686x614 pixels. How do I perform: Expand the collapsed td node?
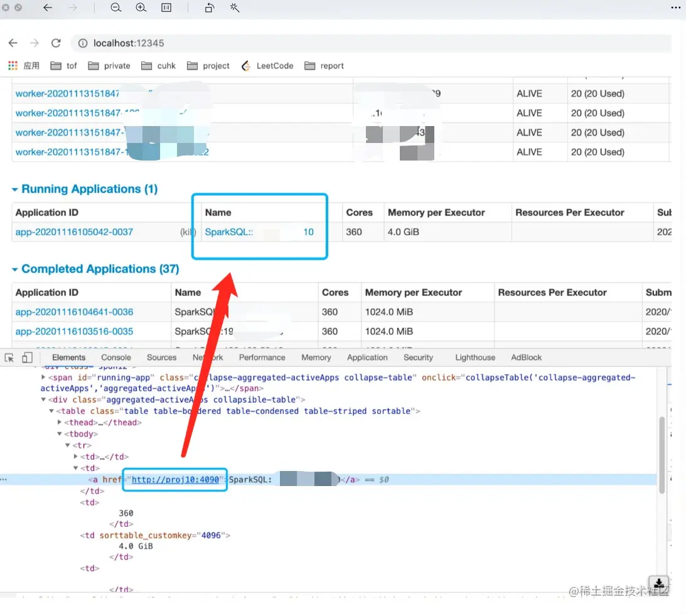[x=76, y=456]
